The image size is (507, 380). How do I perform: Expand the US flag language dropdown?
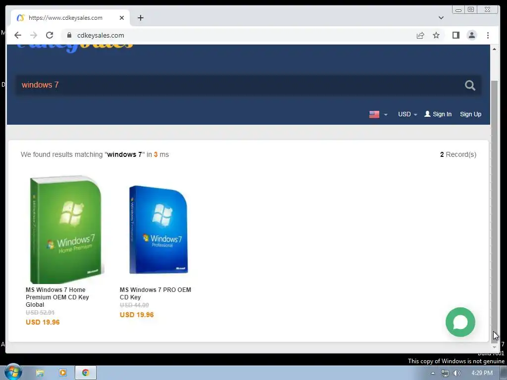click(378, 114)
